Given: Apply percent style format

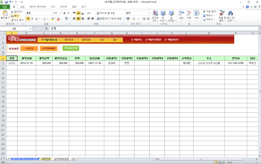Looking at the screenshot, I should pos(134,19).
